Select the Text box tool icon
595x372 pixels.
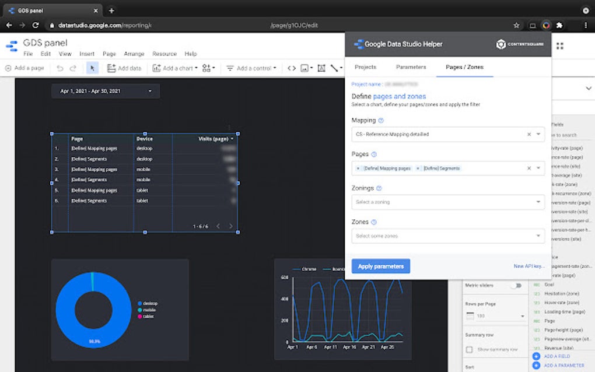[x=321, y=68]
